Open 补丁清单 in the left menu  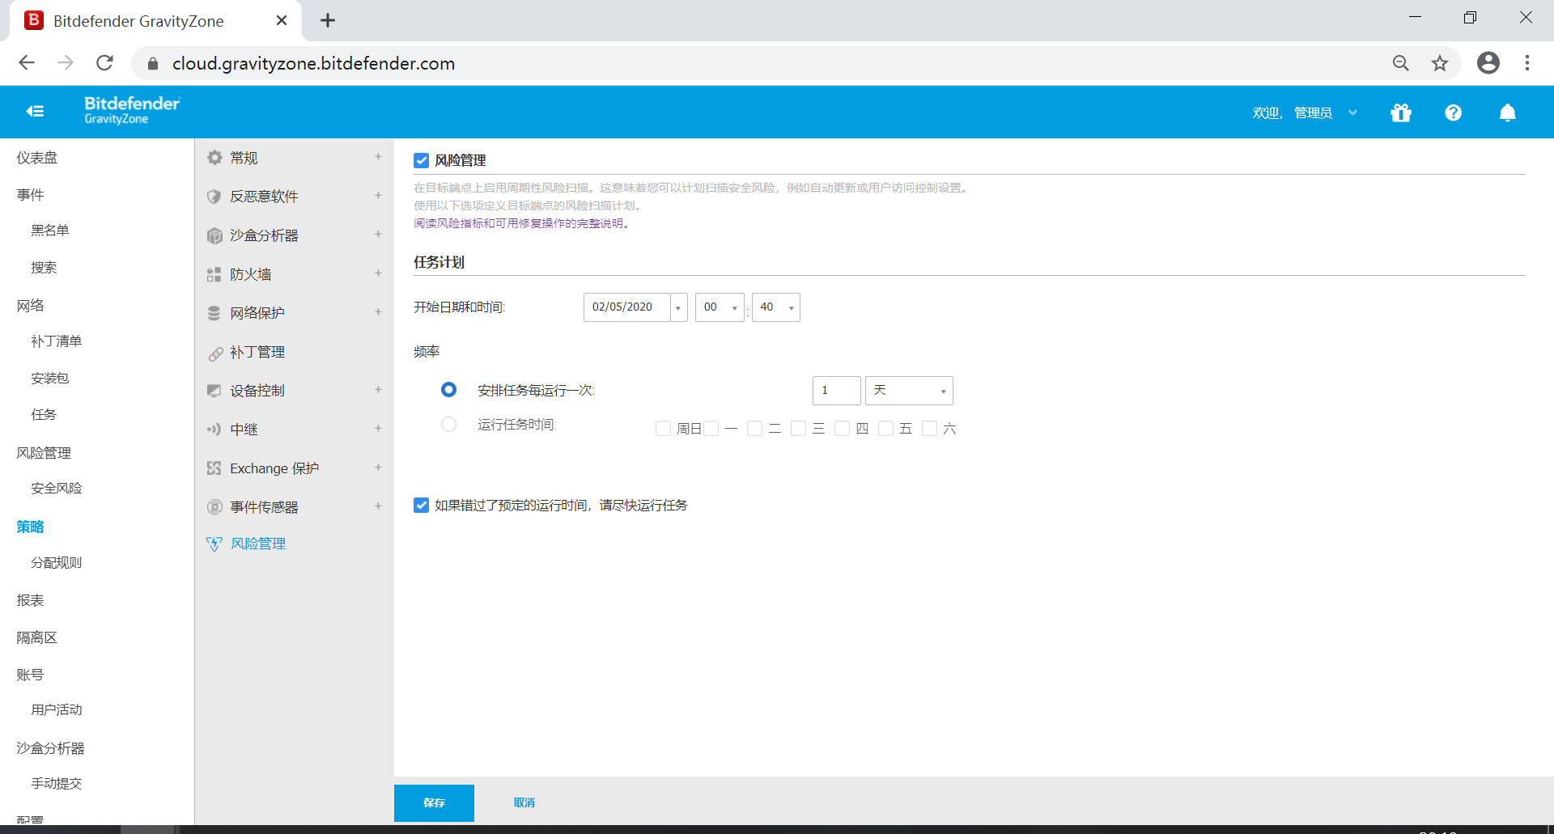(57, 341)
